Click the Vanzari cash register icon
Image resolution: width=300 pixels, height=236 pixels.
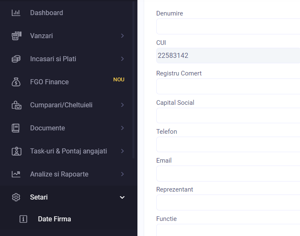(16, 36)
